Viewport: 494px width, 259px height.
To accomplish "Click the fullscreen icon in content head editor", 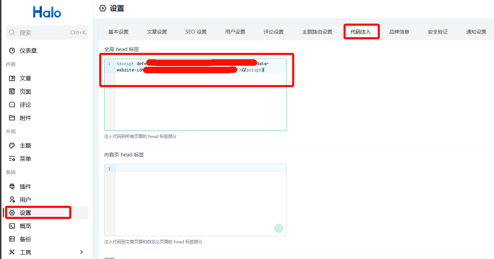I will tap(279, 228).
